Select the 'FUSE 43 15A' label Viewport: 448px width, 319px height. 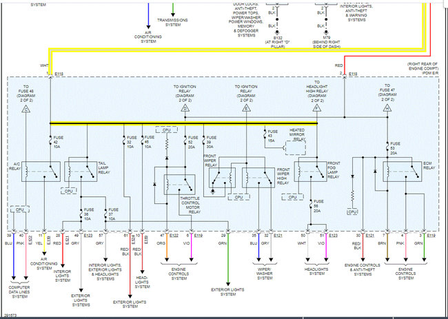coord(272,136)
